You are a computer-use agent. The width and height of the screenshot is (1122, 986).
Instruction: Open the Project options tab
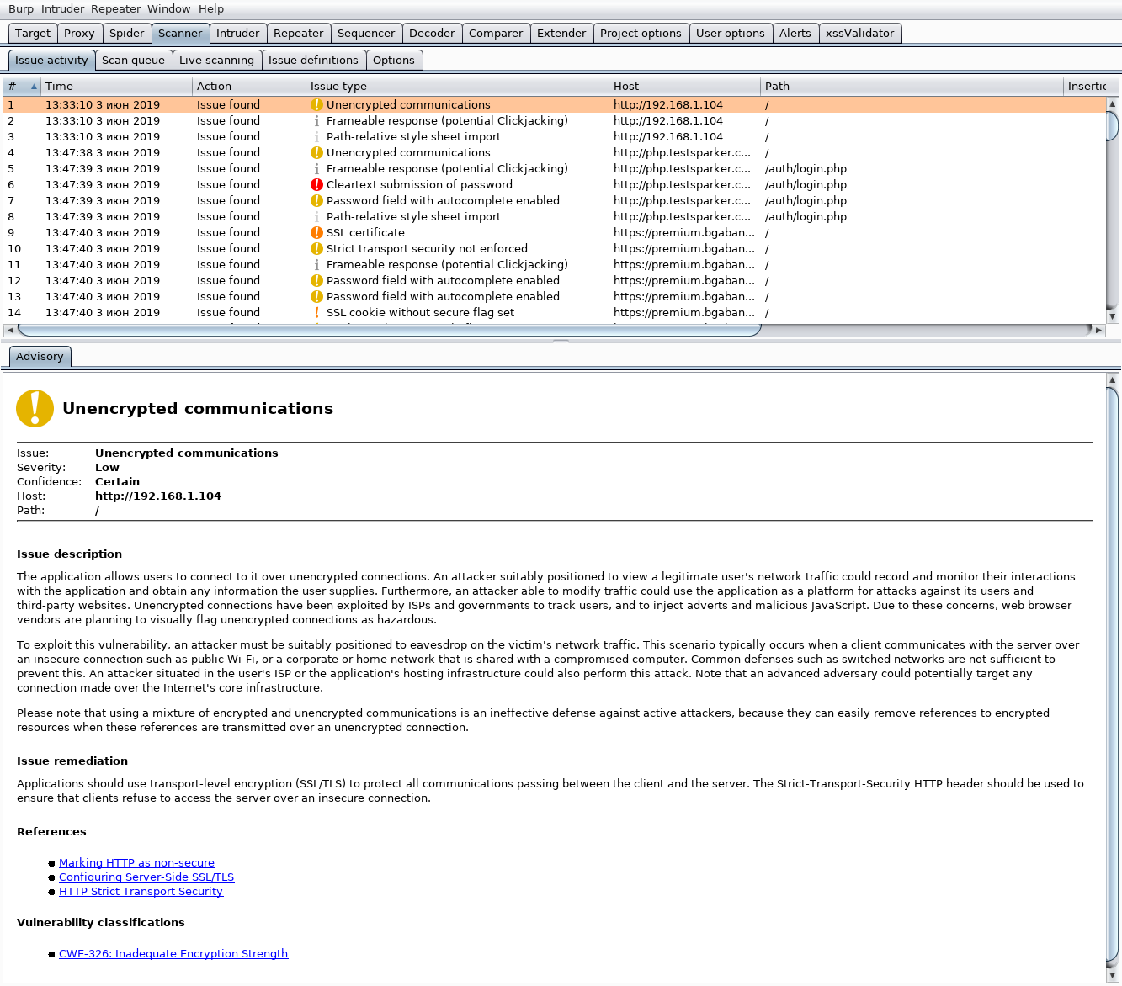[641, 34]
